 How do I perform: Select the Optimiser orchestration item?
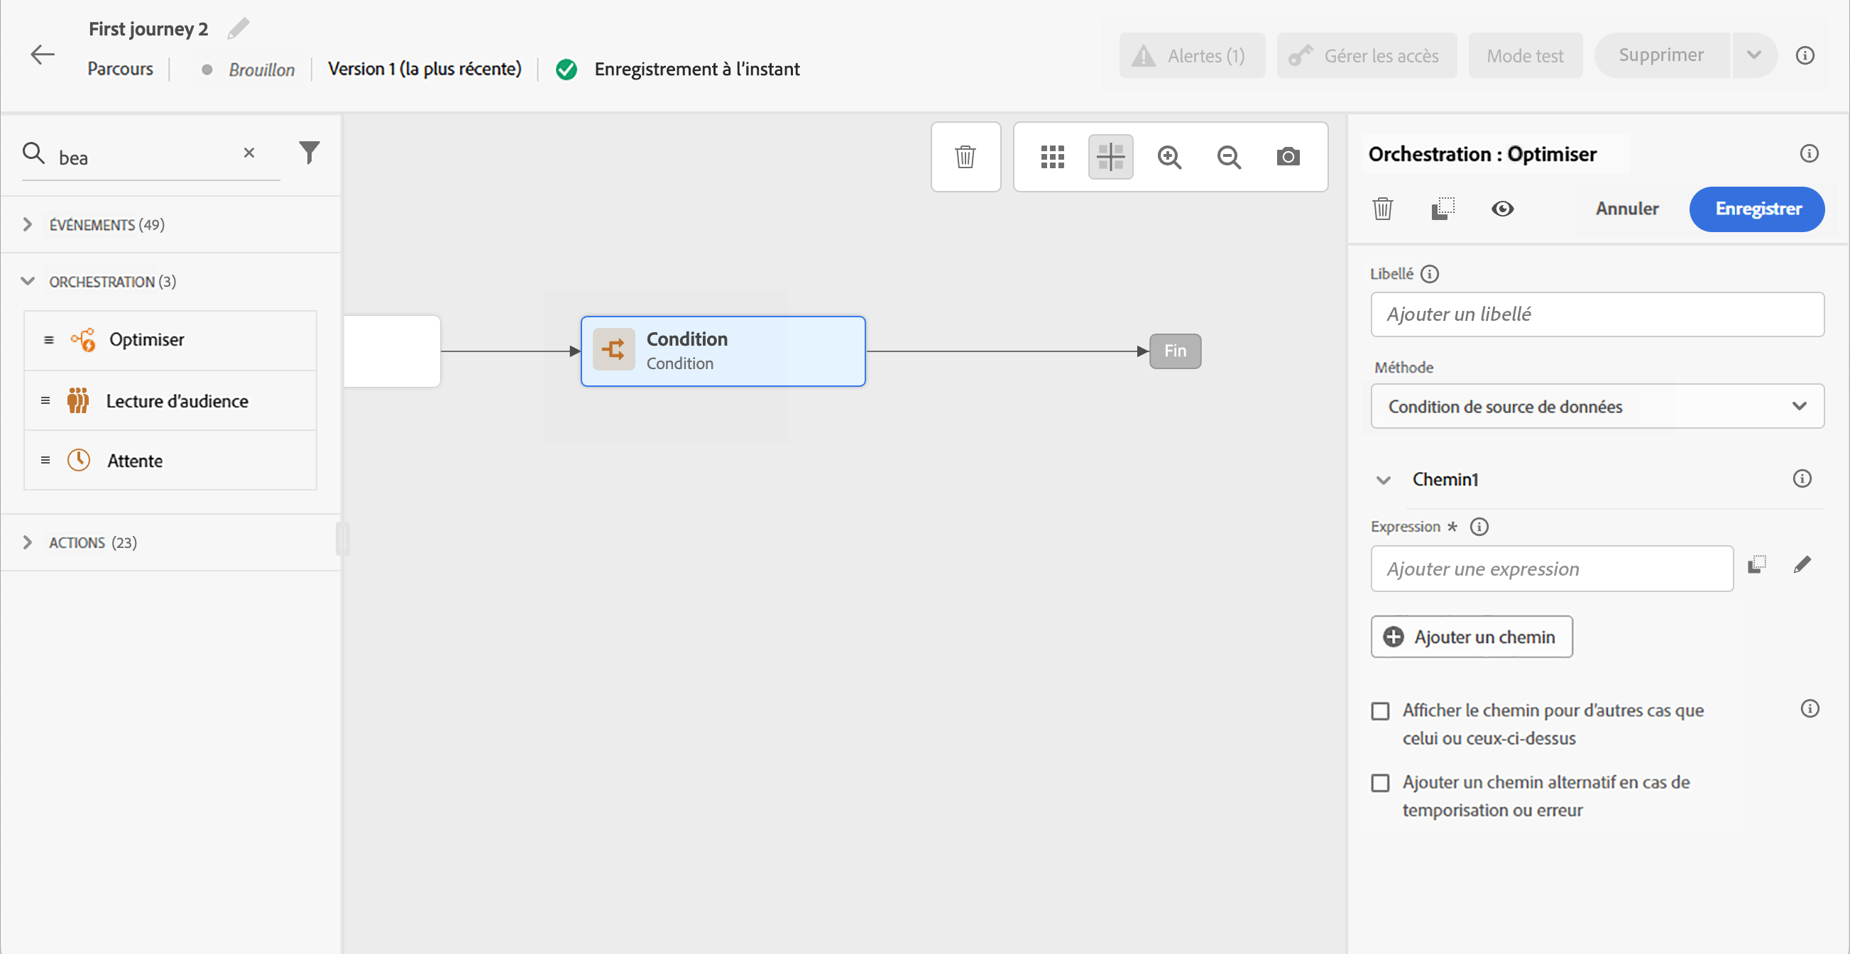(x=146, y=339)
